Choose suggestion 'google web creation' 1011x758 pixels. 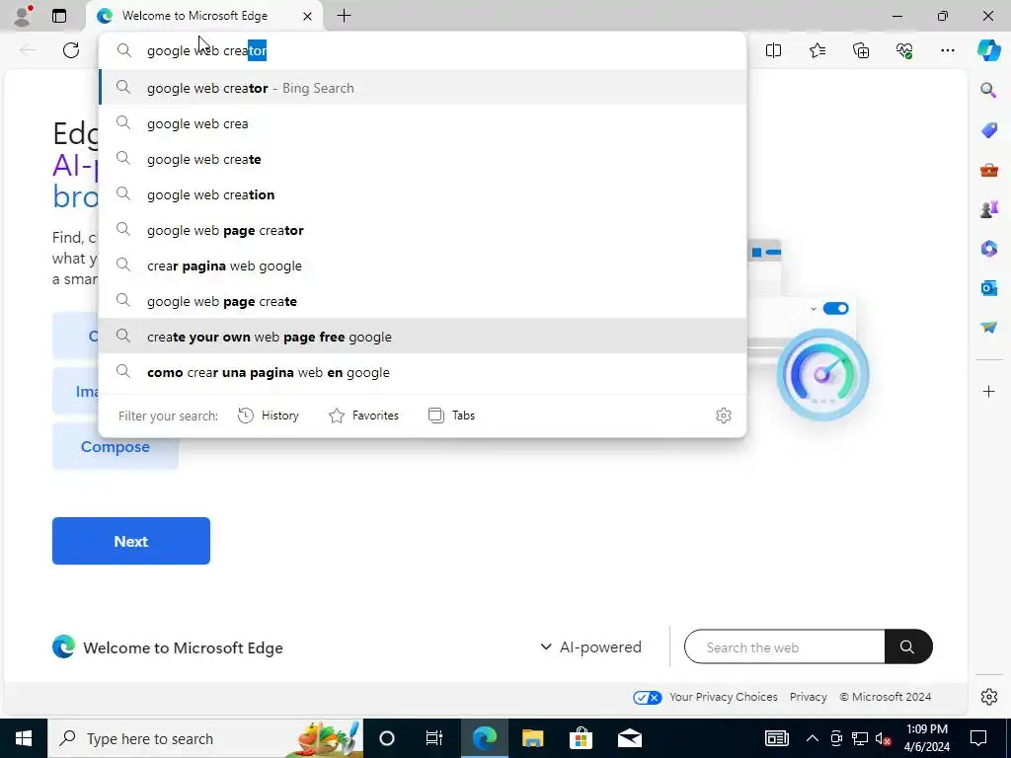(x=423, y=194)
